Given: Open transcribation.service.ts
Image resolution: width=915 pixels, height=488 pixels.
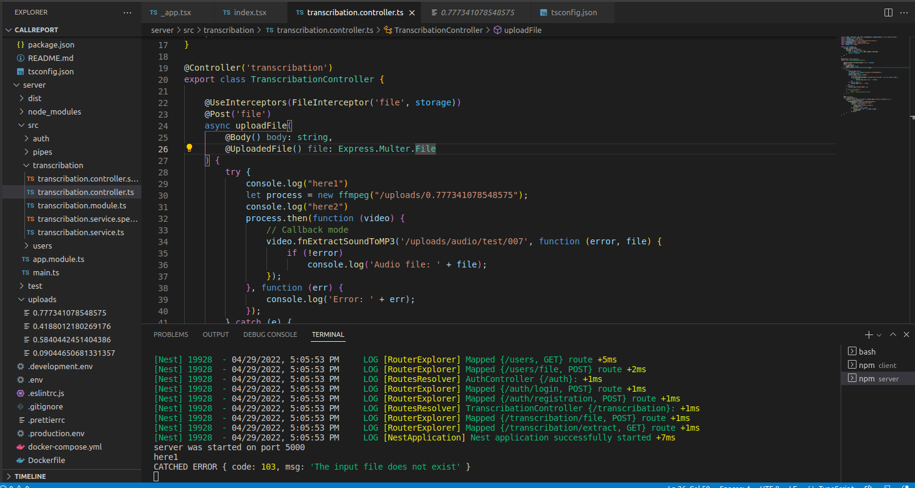Looking at the screenshot, I should (x=72, y=232).
